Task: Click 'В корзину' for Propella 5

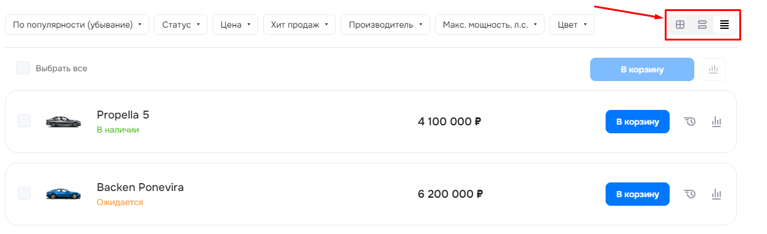Action: (638, 122)
